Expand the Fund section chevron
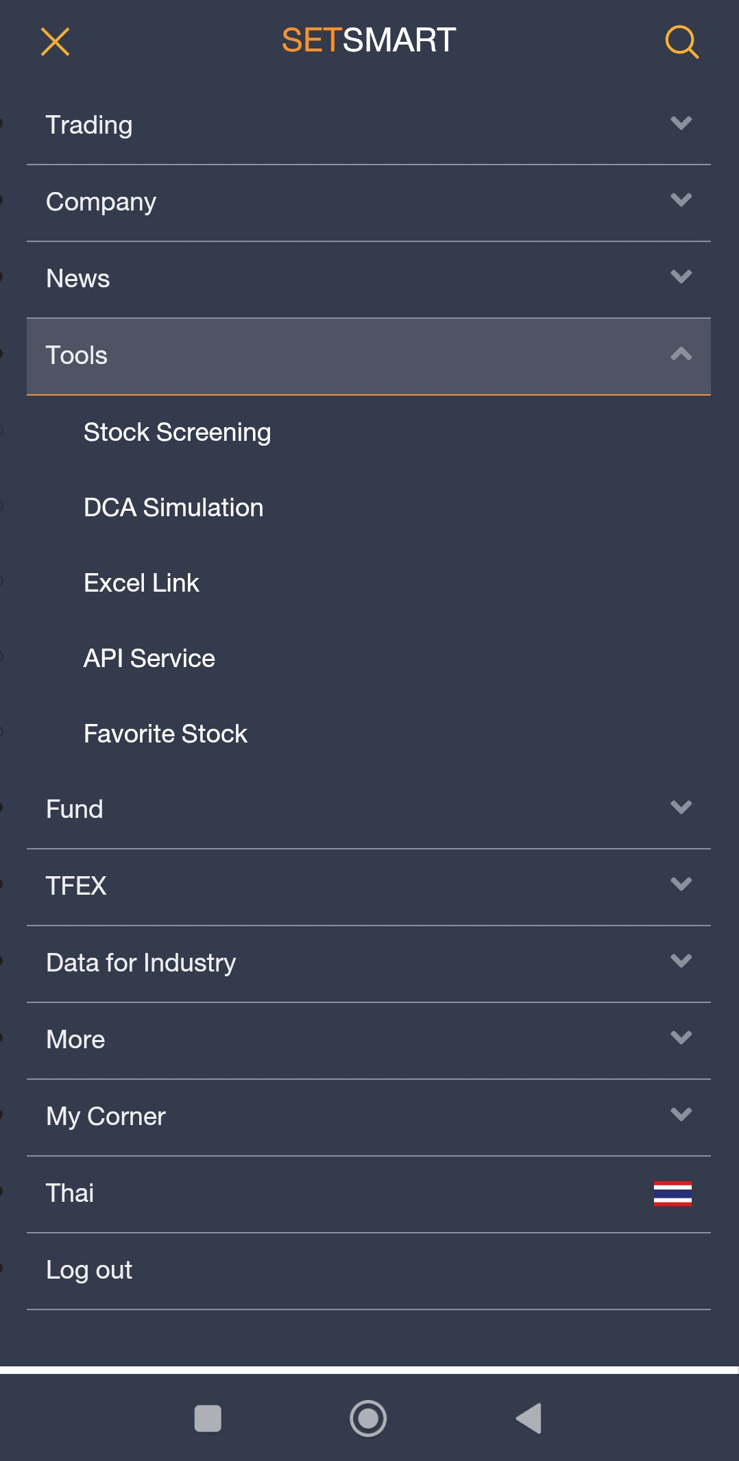 681,807
